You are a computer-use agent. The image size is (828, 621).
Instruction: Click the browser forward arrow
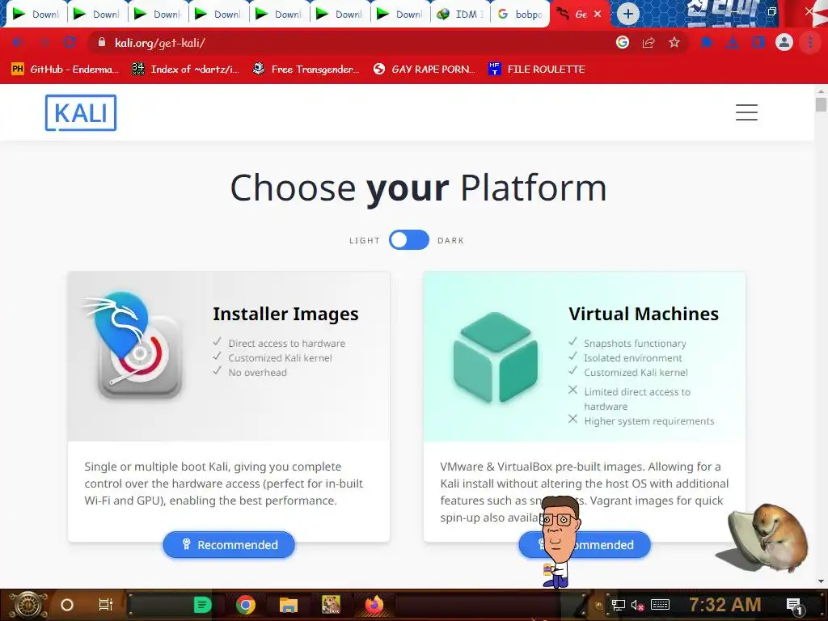(44, 43)
